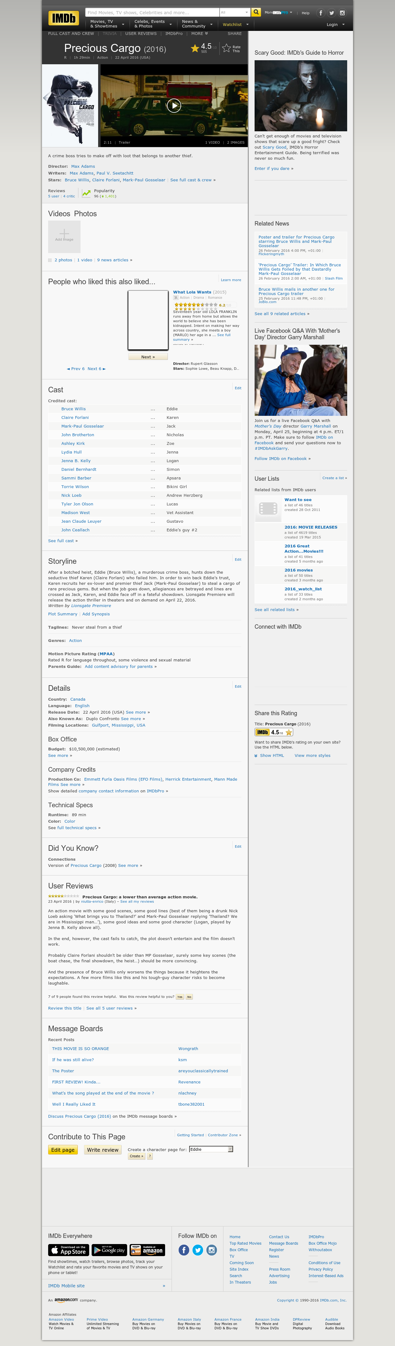Click the IMDb logo in the header
Viewport: 395px width, 1346px height.
tap(63, 18)
